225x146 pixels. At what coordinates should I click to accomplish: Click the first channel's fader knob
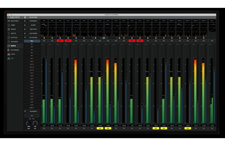point(46,58)
